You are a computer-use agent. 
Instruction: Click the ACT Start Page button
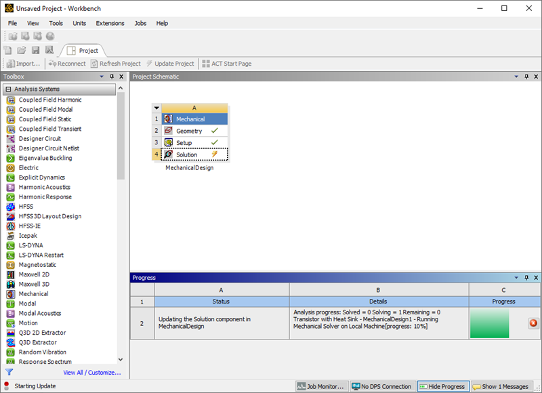226,64
